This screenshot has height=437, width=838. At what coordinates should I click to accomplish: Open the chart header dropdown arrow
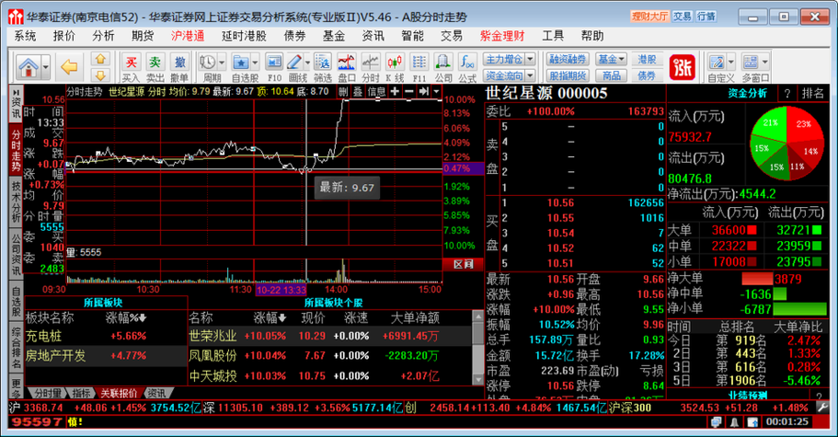[x=437, y=92]
